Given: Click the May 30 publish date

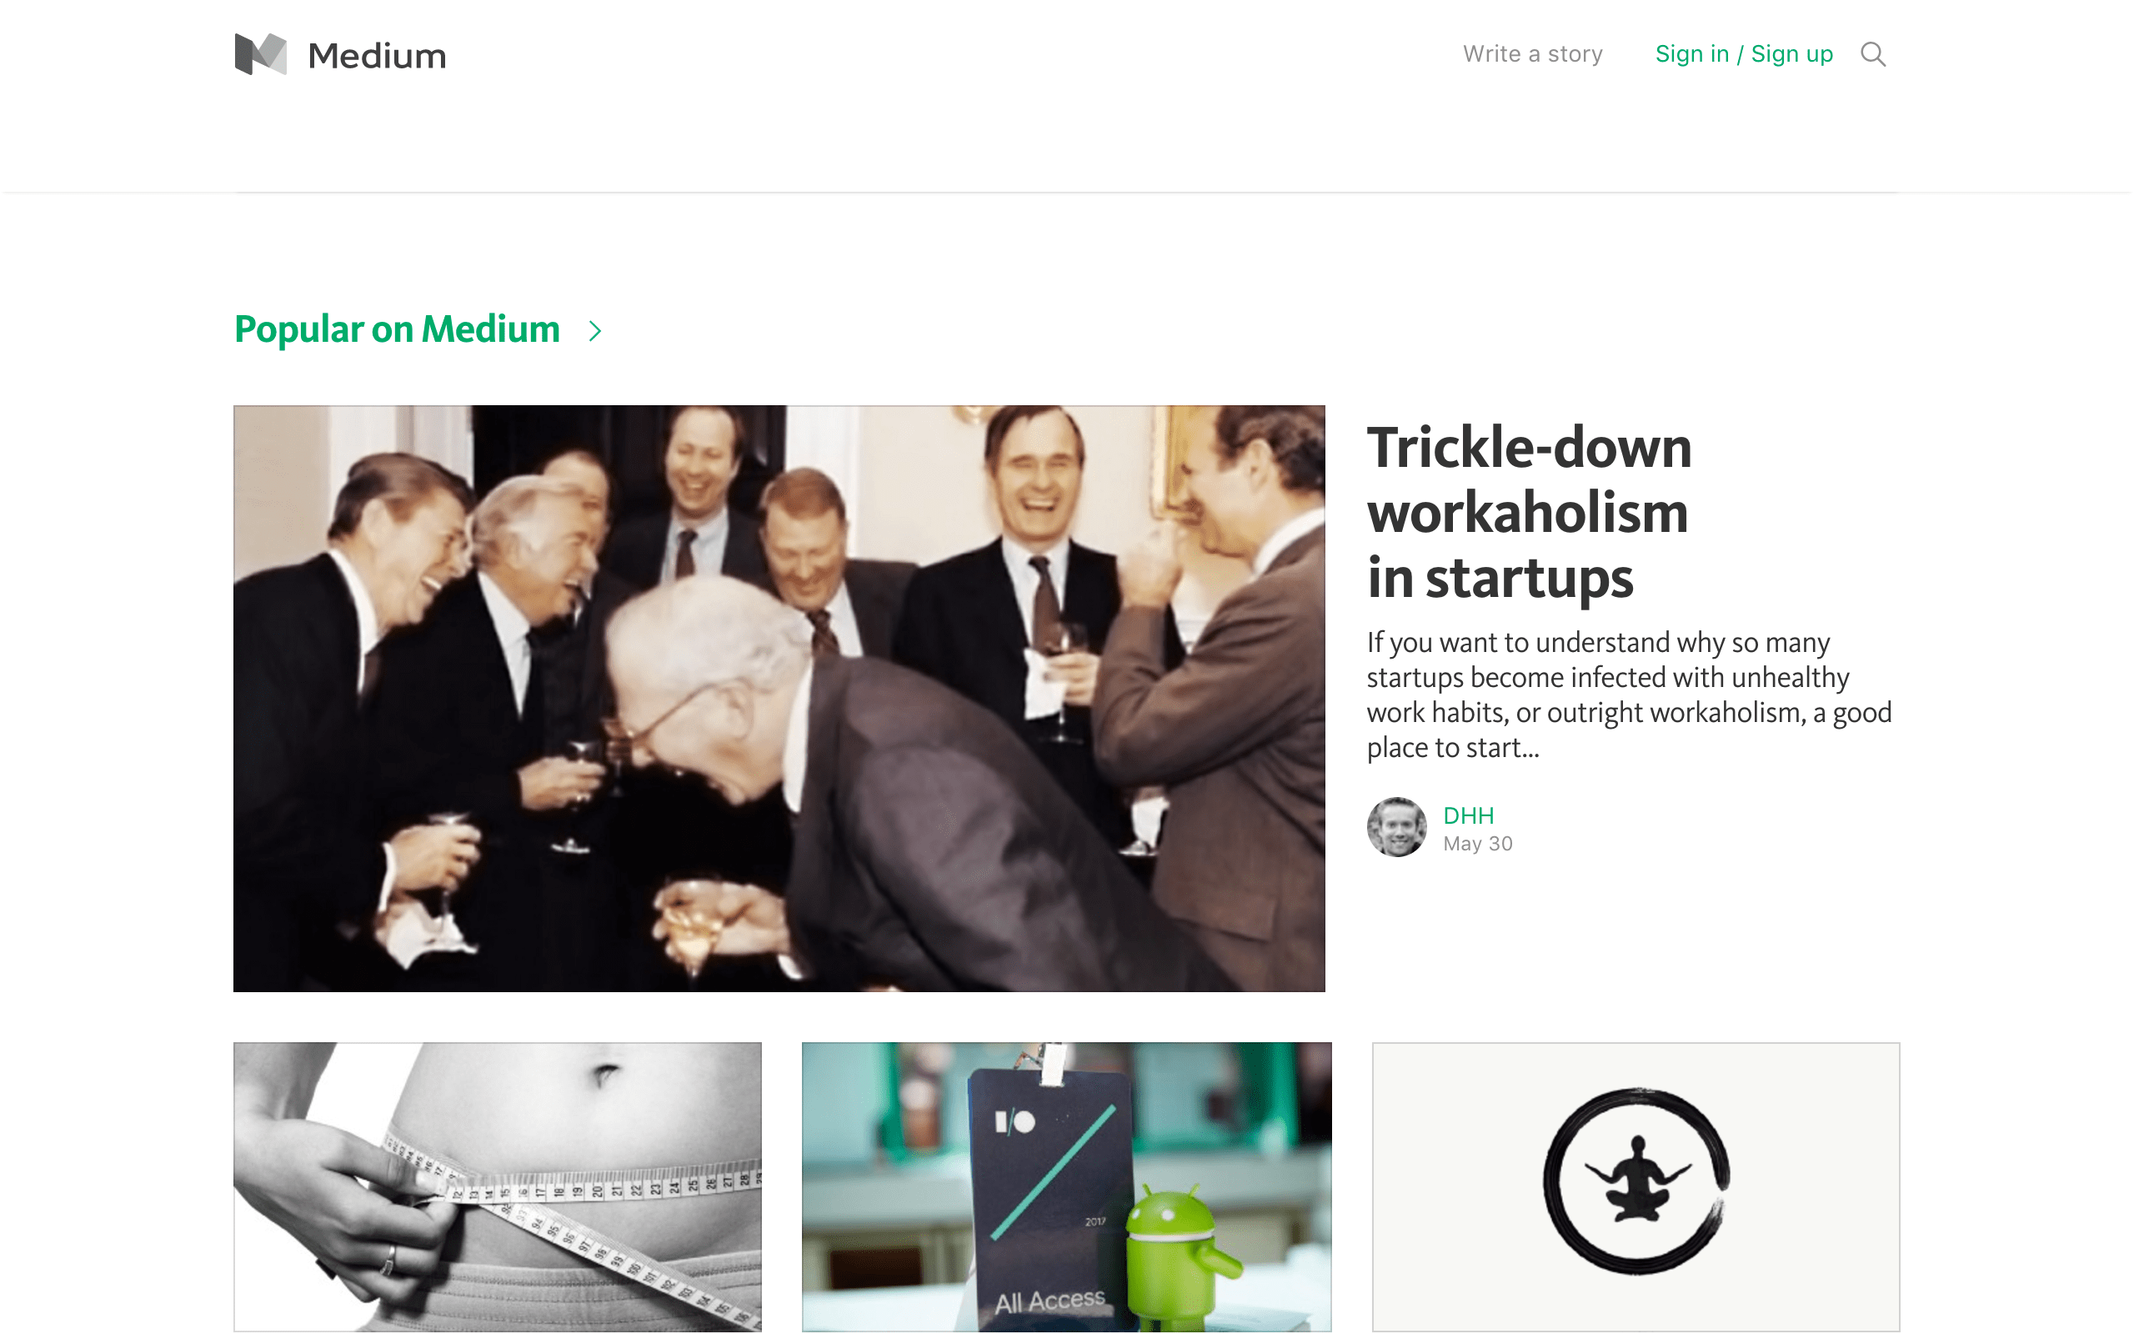Looking at the screenshot, I should pyautogui.click(x=1478, y=845).
